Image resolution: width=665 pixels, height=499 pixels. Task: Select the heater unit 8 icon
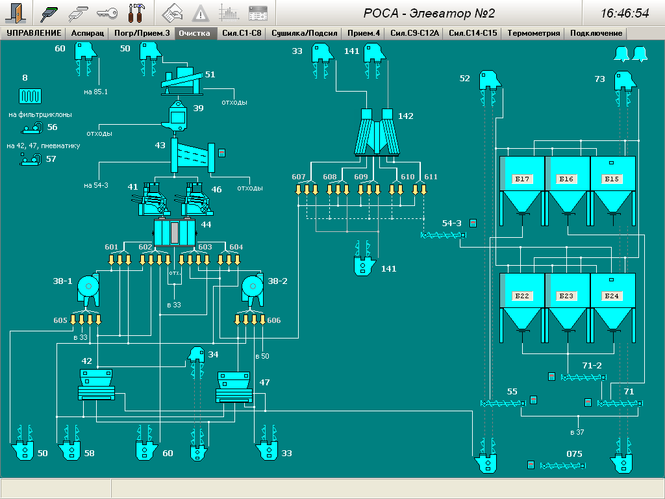coord(30,96)
